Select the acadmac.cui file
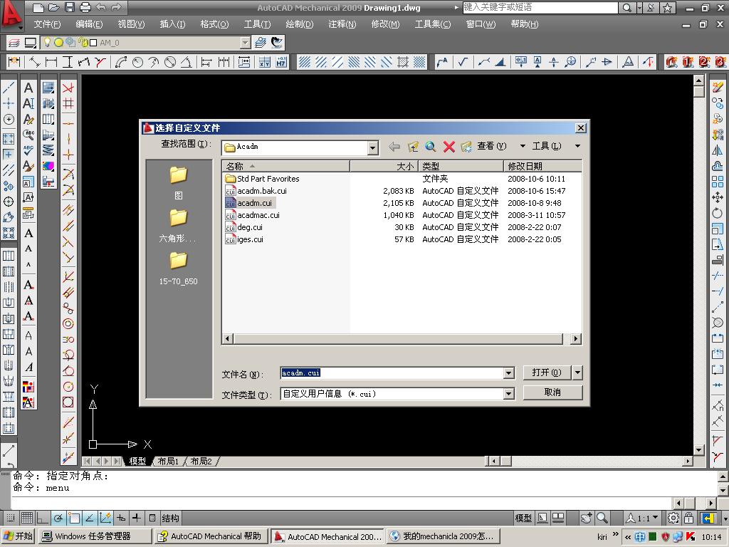Image resolution: width=729 pixels, height=547 pixels. click(x=258, y=215)
